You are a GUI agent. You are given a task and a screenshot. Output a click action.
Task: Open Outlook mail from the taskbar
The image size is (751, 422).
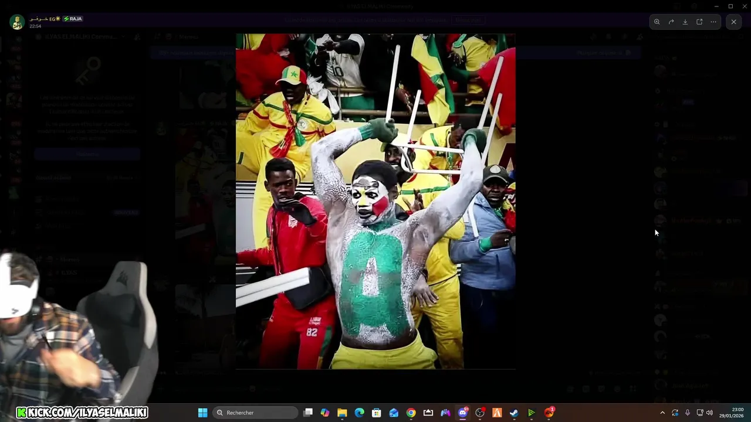[394, 413]
